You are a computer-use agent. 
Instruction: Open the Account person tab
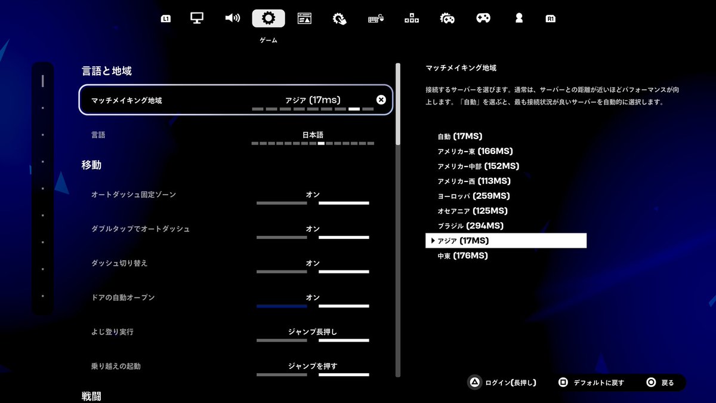[519, 19]
